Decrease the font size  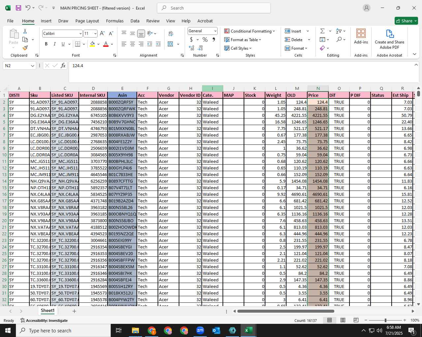pos(111,33)
